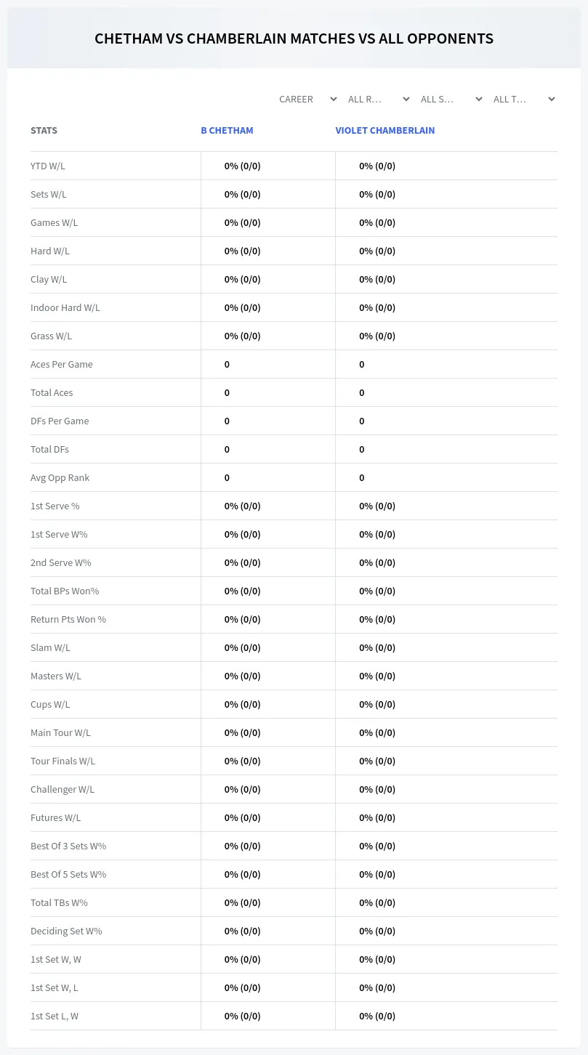Image resolution: width=588 pixels, height=1055 pixels.
Task: Click Chetham's 1st Serve % value
Action: click(242, 506)
